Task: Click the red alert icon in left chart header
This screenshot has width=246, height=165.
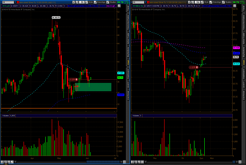Action: point(18,2)
